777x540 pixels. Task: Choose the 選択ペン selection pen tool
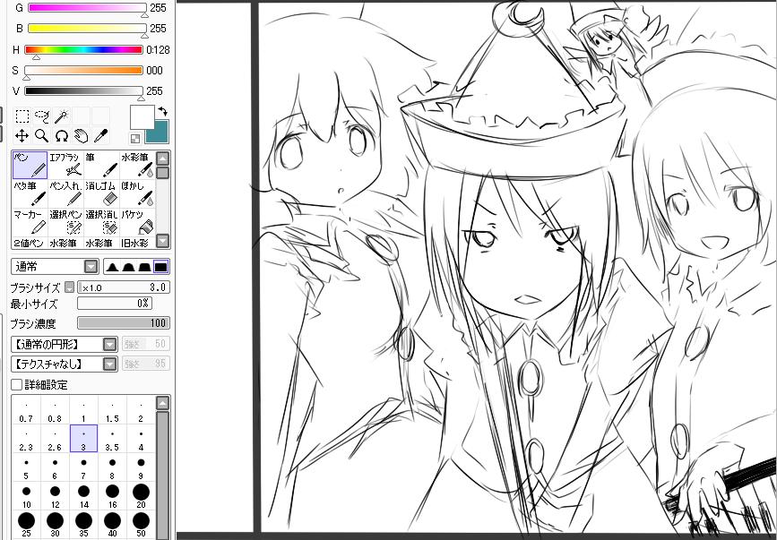click(x=66, y=223)
